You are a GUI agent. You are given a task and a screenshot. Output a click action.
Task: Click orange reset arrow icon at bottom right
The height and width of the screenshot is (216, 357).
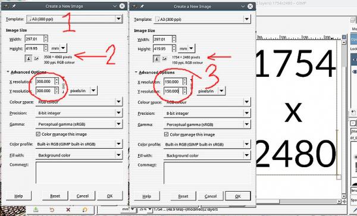tap(84, 209)
